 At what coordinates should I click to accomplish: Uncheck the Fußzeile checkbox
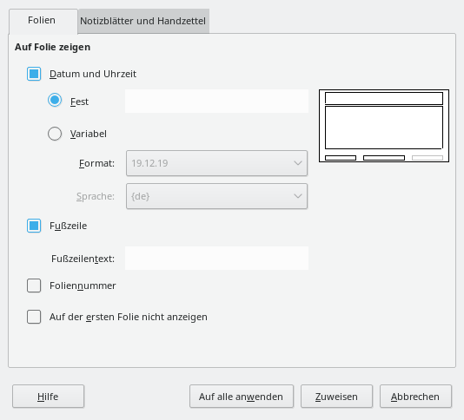[x=34, y=226]
